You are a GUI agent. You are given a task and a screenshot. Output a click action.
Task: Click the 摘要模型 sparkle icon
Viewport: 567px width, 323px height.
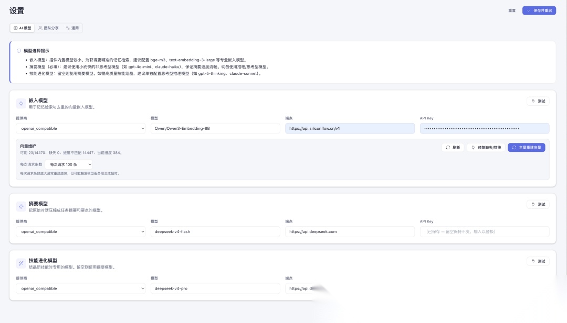click(x=21, y=207)
